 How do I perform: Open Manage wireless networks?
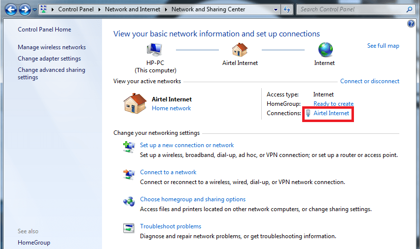[x=52, y=47]
